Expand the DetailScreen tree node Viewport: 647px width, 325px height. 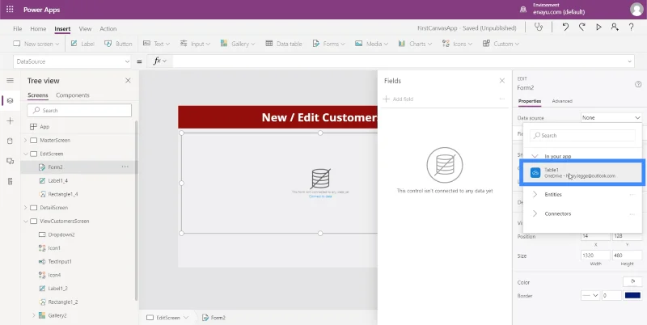coord(25,208)
